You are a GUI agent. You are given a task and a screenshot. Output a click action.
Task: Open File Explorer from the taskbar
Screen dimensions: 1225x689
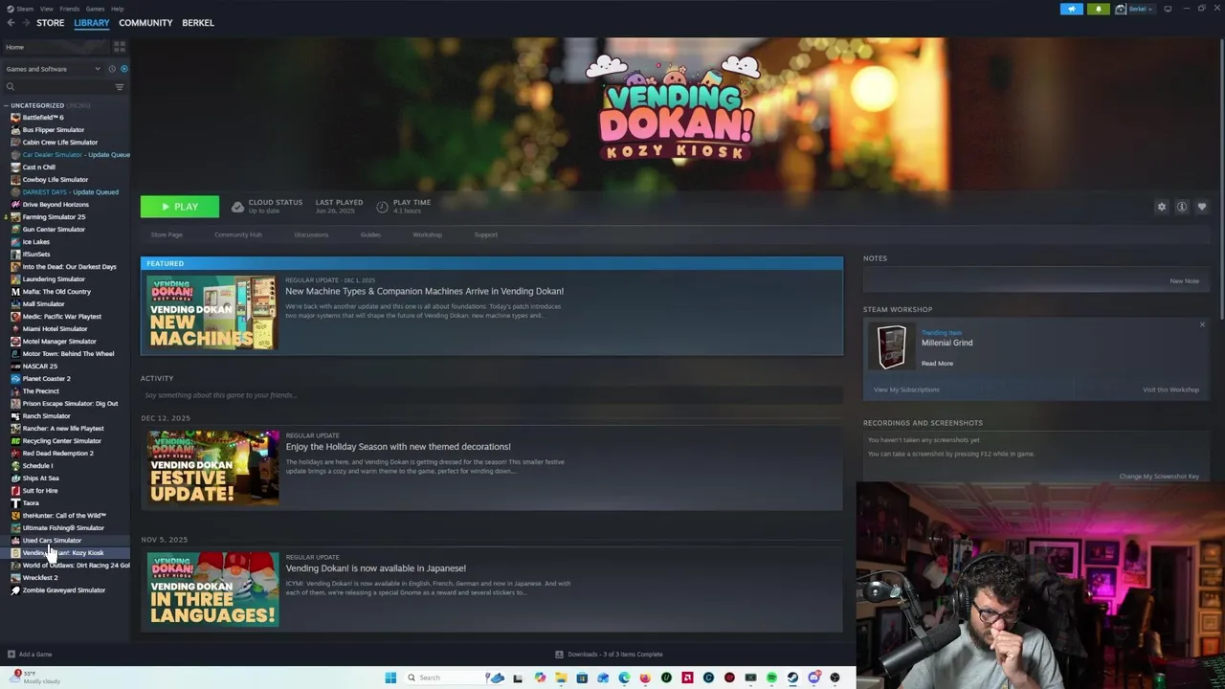click(561, 678)
